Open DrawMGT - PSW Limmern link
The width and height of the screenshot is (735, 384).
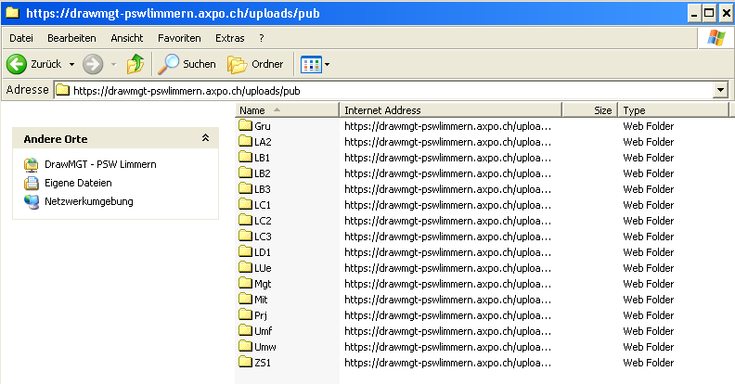pyautogui.click(x=100, y=164)
